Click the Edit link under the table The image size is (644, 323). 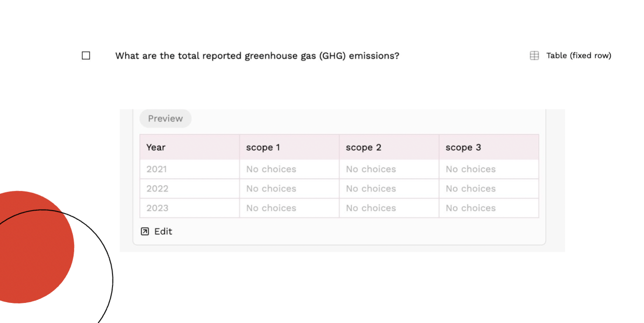tap(163, 232)
